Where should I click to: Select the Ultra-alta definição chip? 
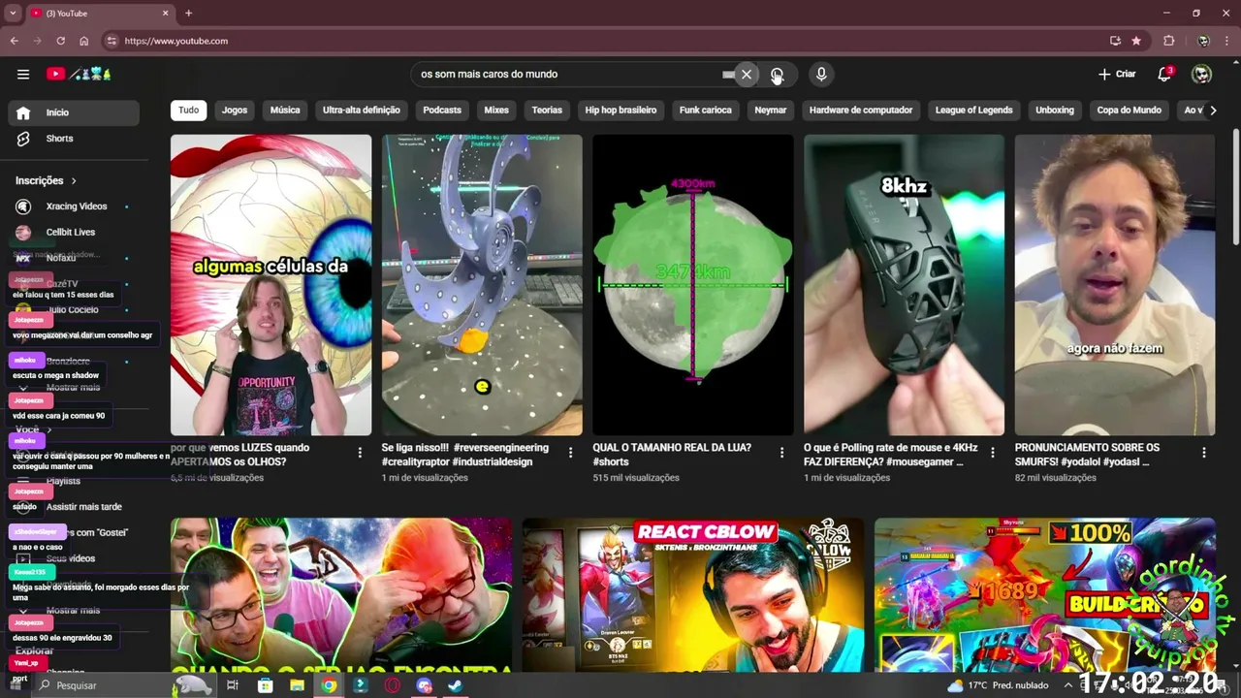click(362, 111)
